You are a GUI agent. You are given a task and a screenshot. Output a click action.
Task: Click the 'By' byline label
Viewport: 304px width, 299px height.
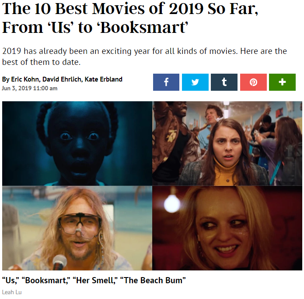point(6,79)
